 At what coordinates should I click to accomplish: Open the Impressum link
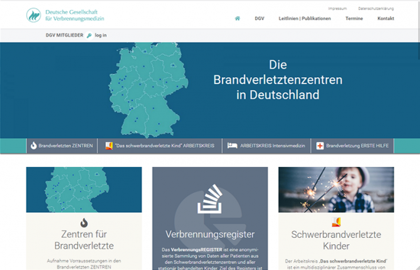point(337,9)
